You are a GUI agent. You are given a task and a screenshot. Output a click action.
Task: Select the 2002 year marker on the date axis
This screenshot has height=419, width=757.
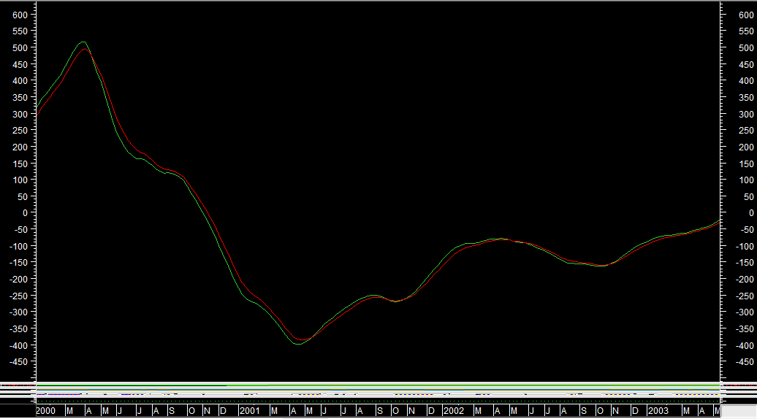pyautogui.click(x=453, y=411)
